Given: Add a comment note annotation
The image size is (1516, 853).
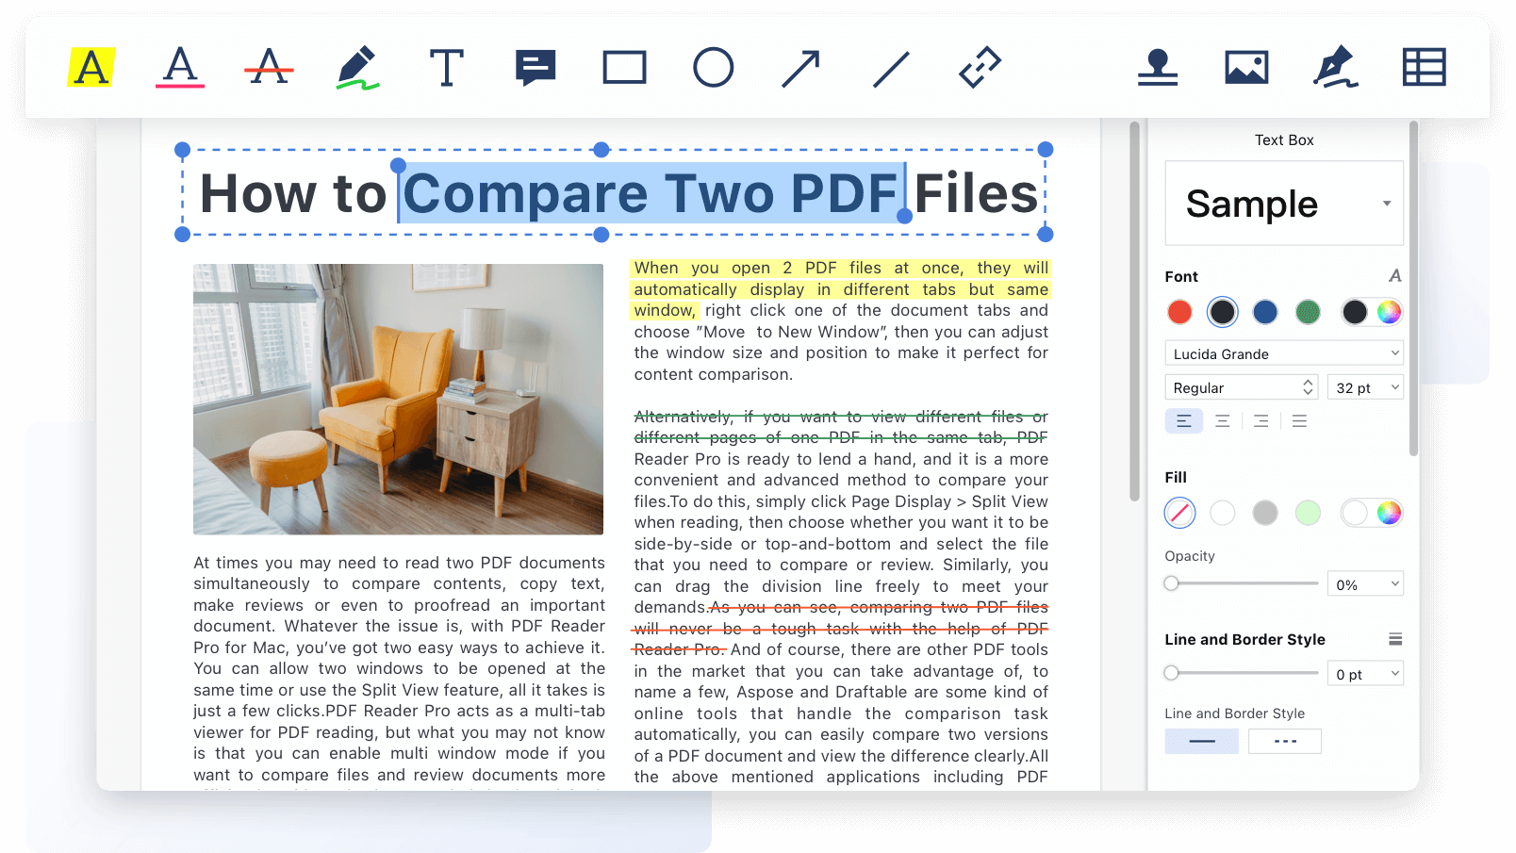Looking at the screenshot, I should click(536, 68).
